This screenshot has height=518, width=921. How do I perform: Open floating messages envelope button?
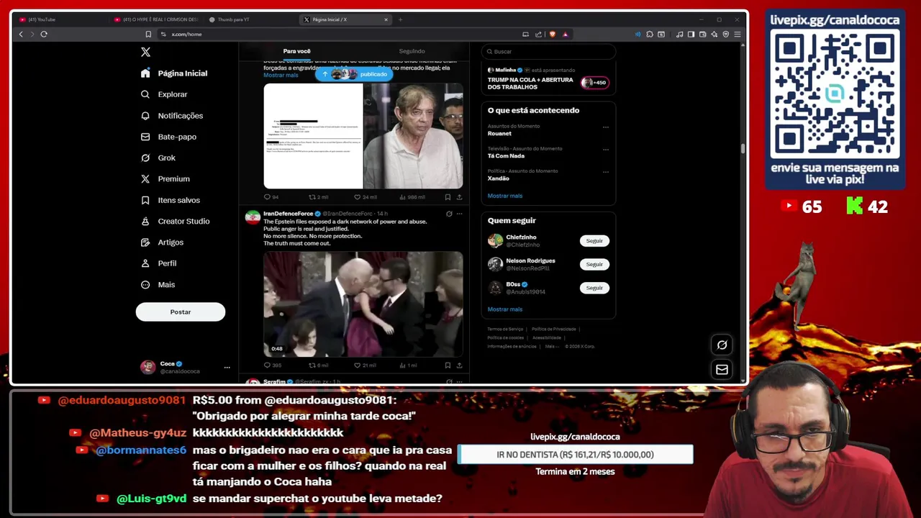[x=722, y=369]
